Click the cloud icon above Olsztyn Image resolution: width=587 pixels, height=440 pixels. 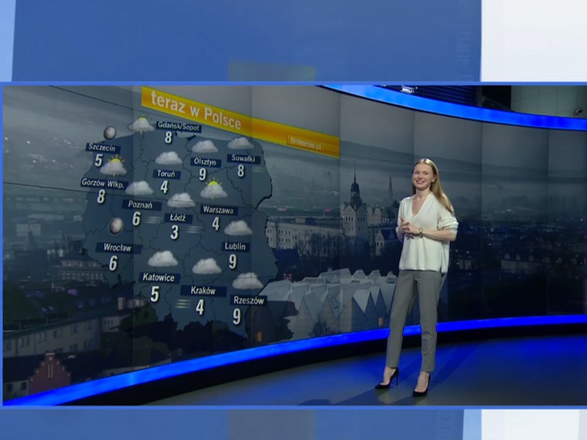point(205,146)
